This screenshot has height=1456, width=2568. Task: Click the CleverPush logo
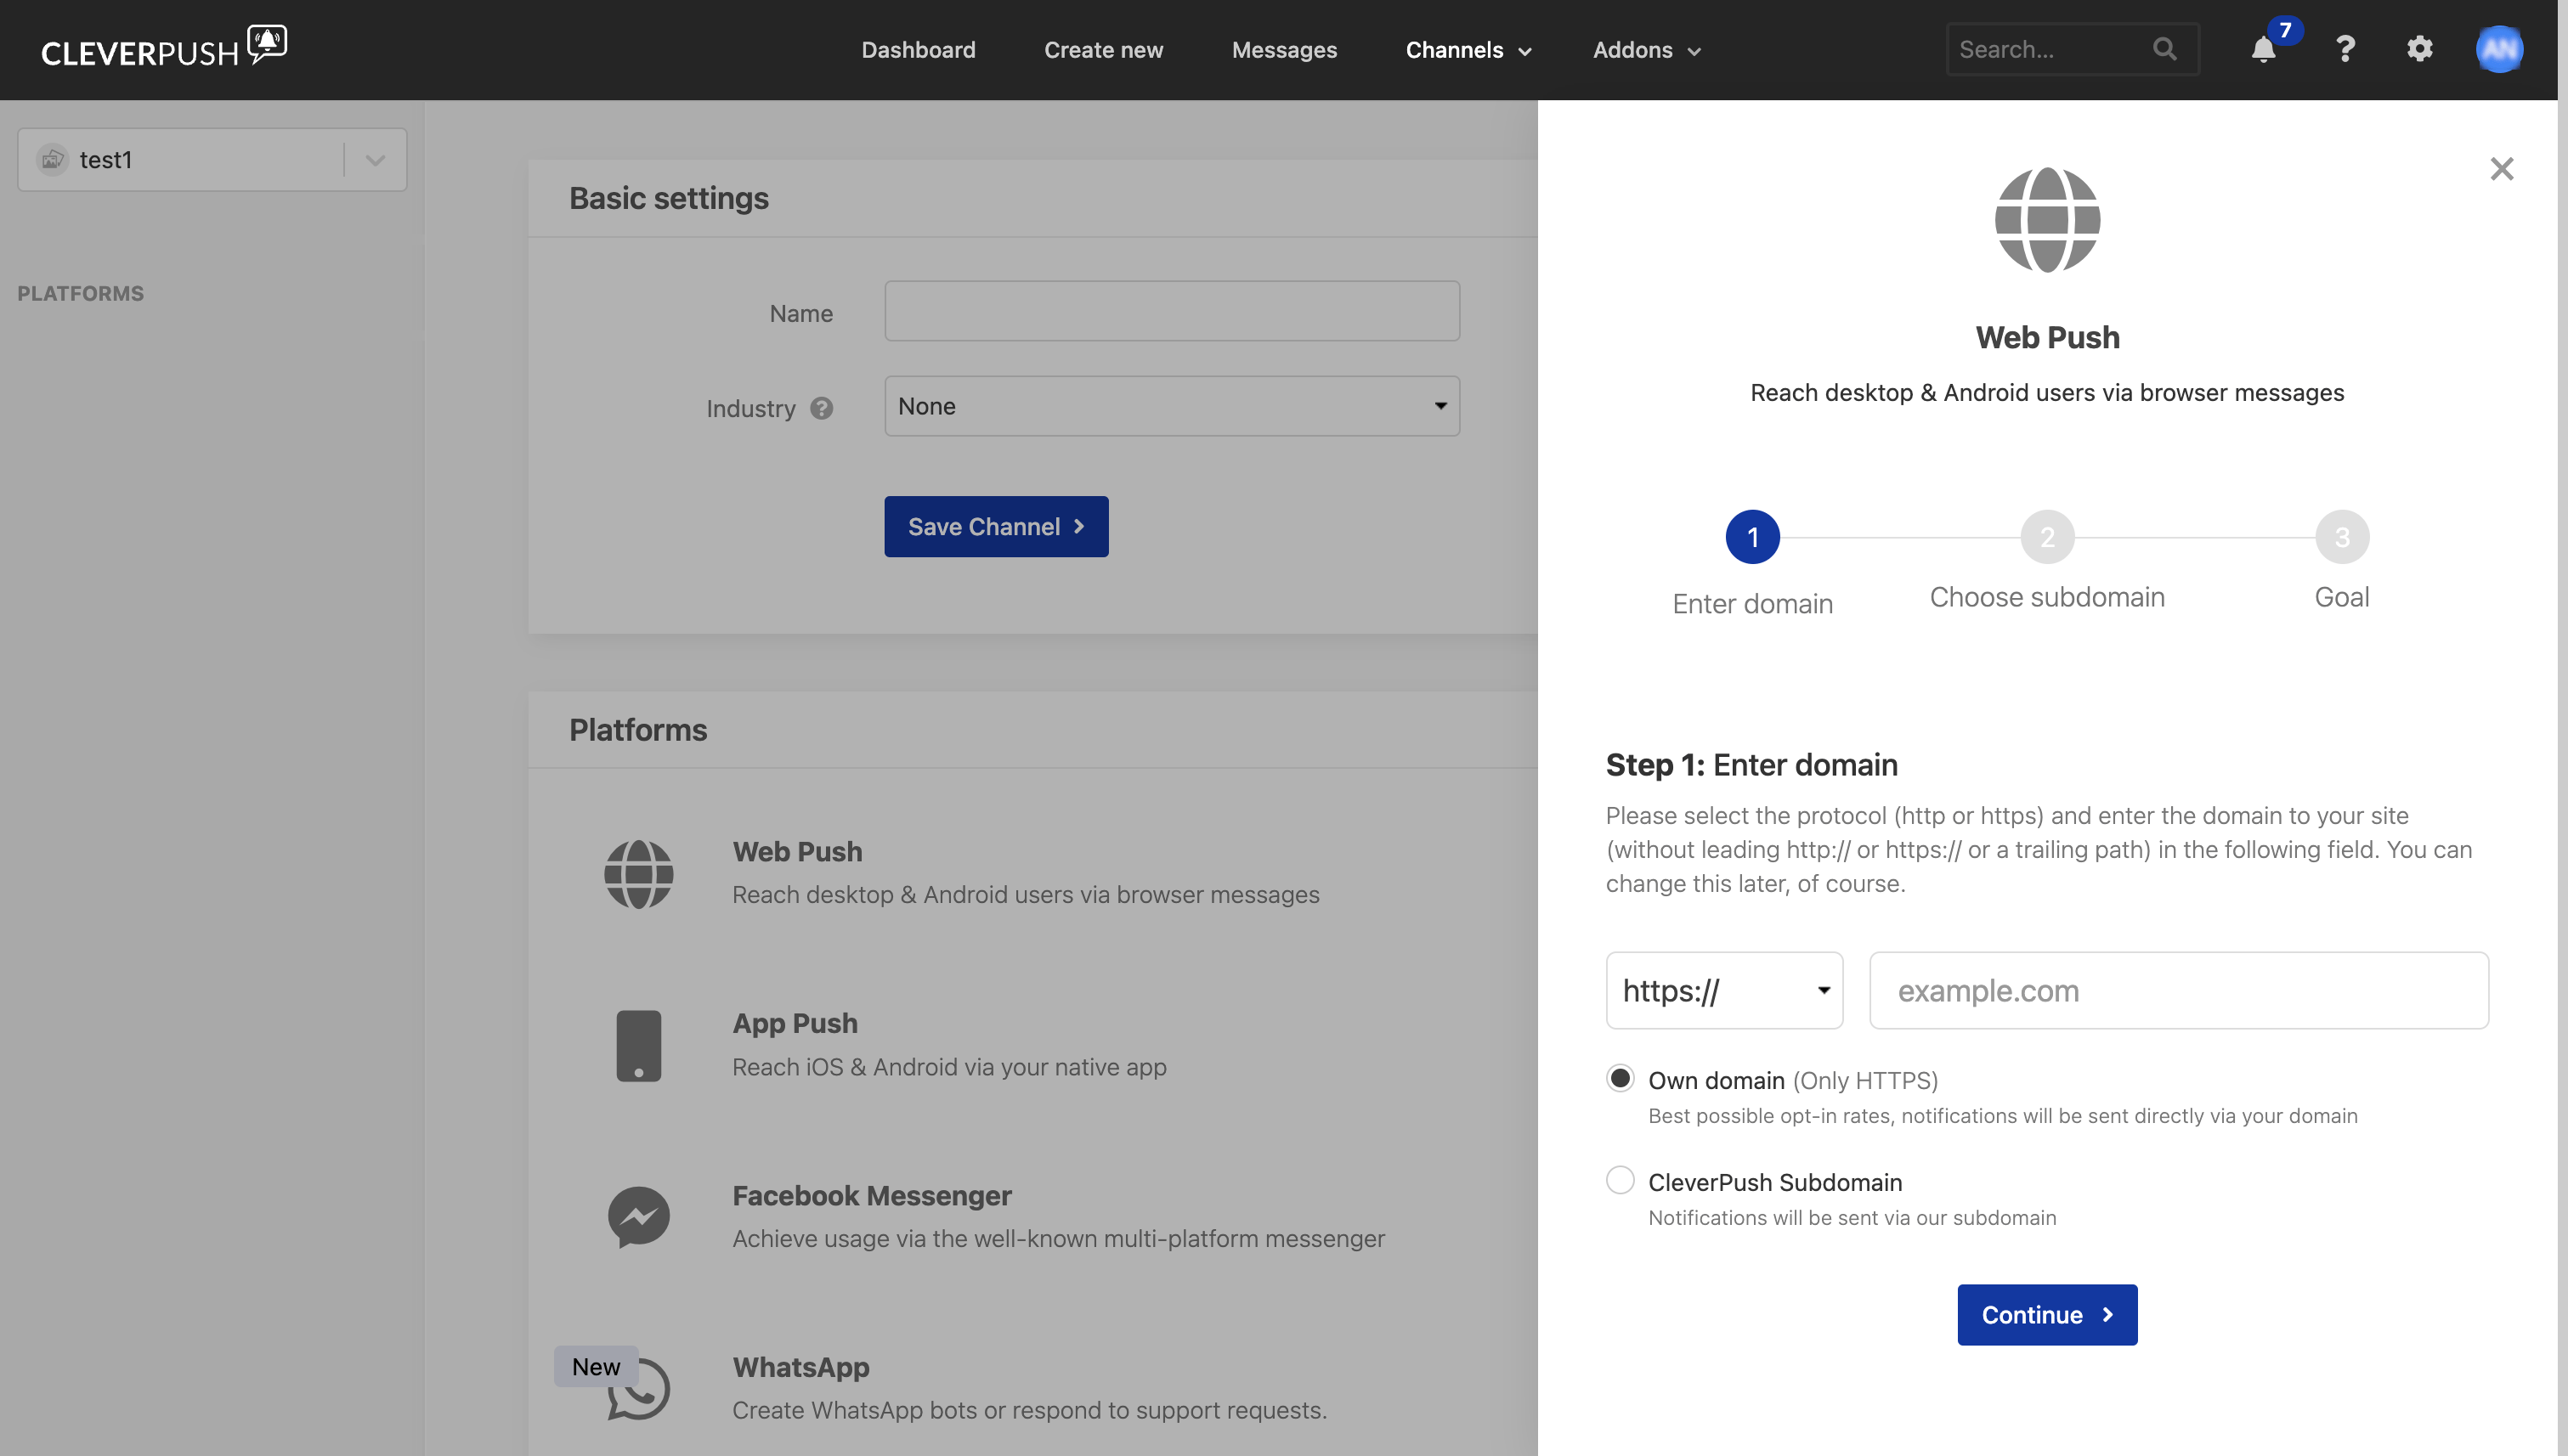(164, 47)
